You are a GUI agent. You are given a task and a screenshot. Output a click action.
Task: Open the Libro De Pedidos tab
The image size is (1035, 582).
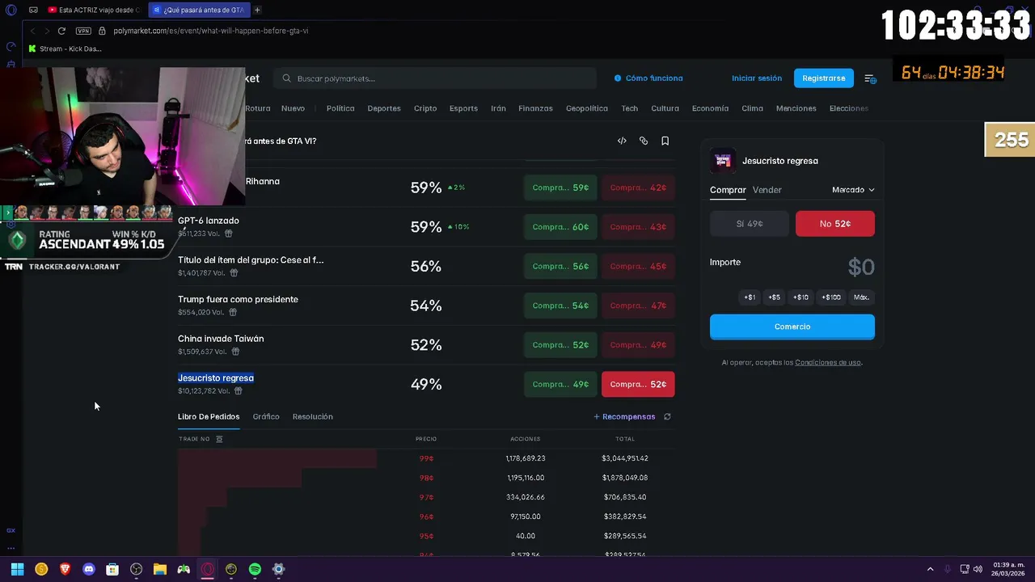[x=209, y=417]
